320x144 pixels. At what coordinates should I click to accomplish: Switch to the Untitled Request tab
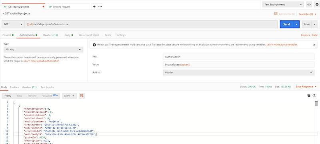(68, 6)
